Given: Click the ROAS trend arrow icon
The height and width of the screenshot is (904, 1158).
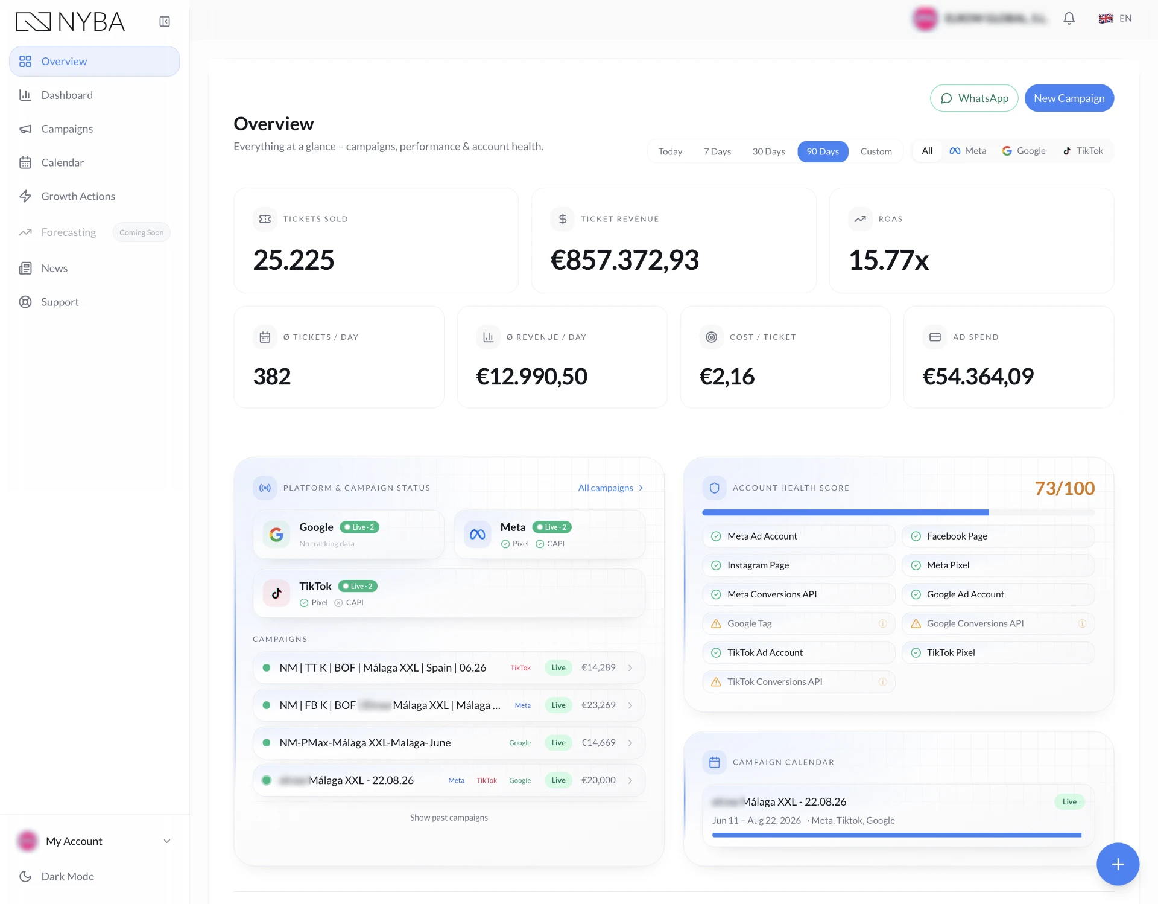Looking at the screenshot, I should click(860, 219).
